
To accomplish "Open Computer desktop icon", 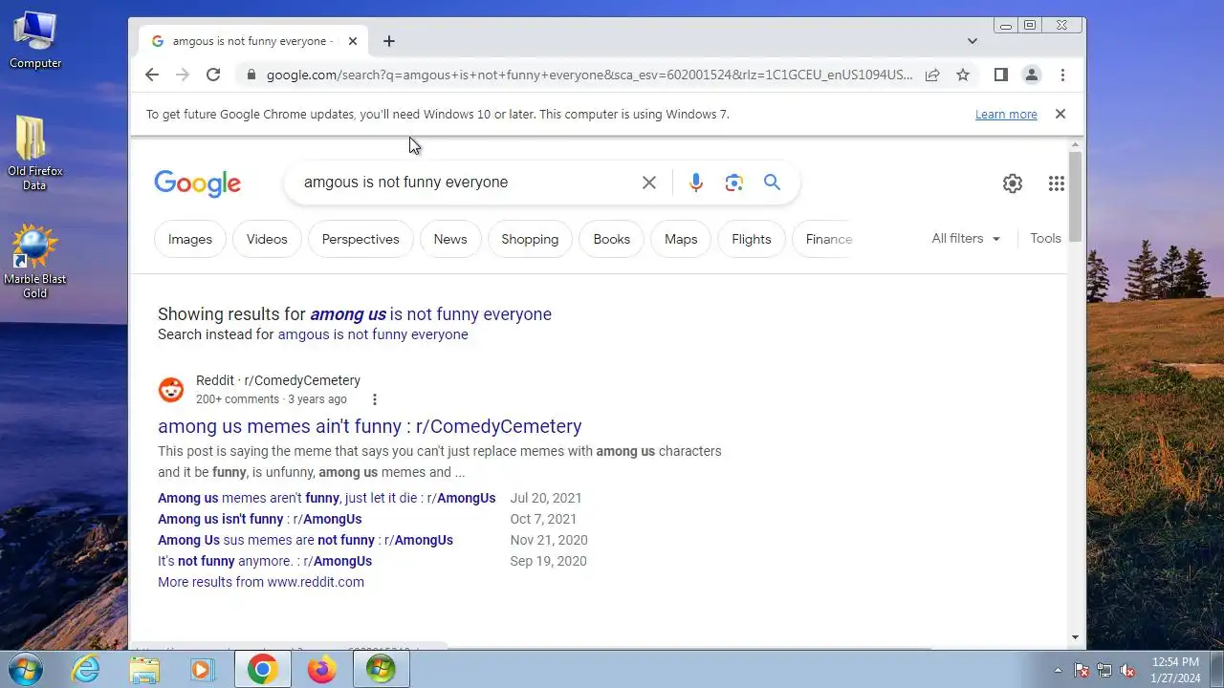I will tap(35, 40).
